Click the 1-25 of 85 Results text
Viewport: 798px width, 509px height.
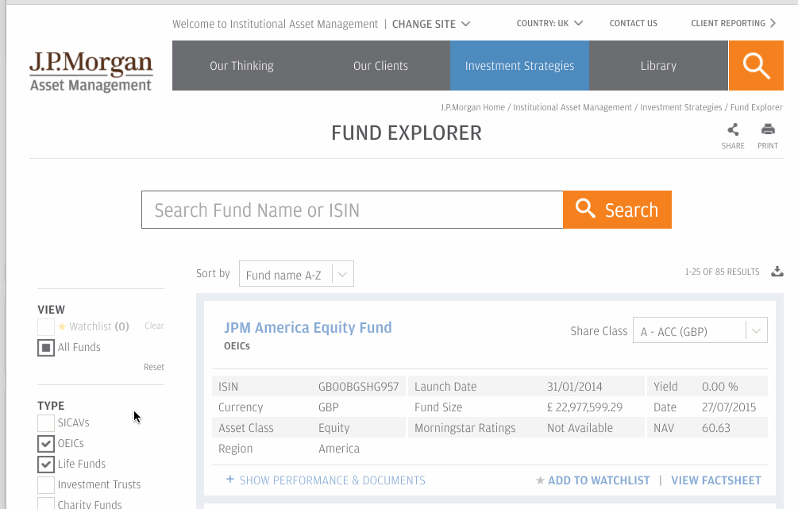[x=722, y=272]
